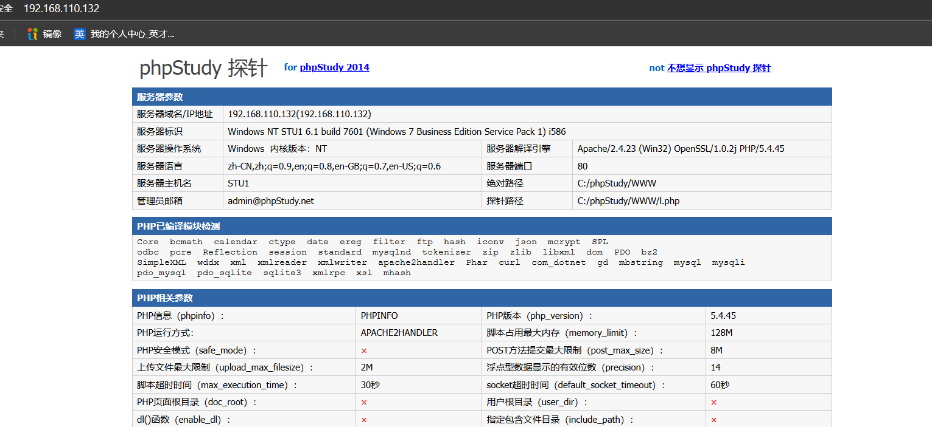Click the 服务器操作系统 label
The width and height of the screenshot is (932, 427).
[169, 149]
